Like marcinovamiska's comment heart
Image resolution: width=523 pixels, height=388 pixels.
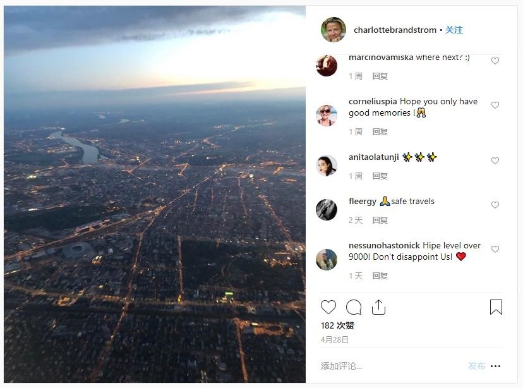pos(495,61)
